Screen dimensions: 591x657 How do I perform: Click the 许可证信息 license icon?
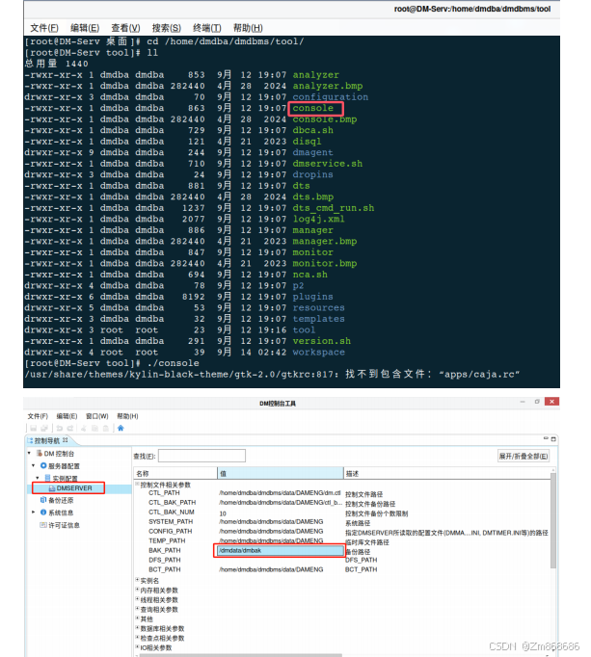(43, 525)
